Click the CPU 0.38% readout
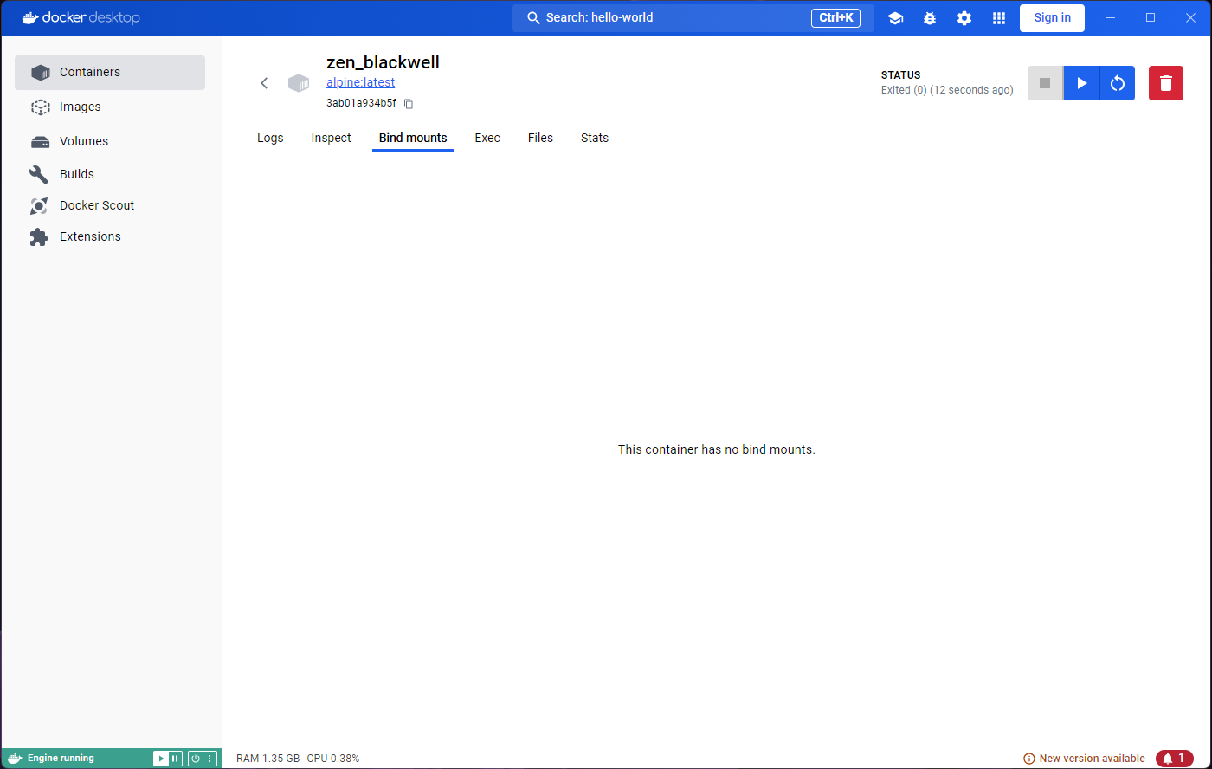1212x769 pixels. tap(333, 759)
